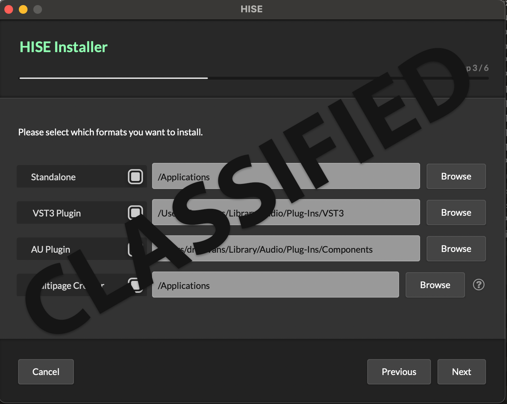Click the VST3 install path field
The width and height of the screenshot is (507, 404).
pyautogui.click(x=286, y=212)
